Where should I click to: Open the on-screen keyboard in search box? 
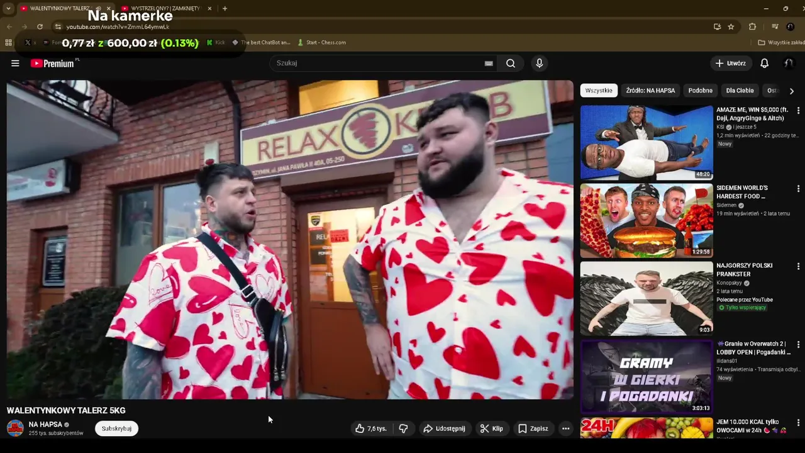coord(489,63)
